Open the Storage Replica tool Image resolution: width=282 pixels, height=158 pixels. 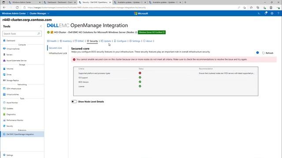[12, 80]
